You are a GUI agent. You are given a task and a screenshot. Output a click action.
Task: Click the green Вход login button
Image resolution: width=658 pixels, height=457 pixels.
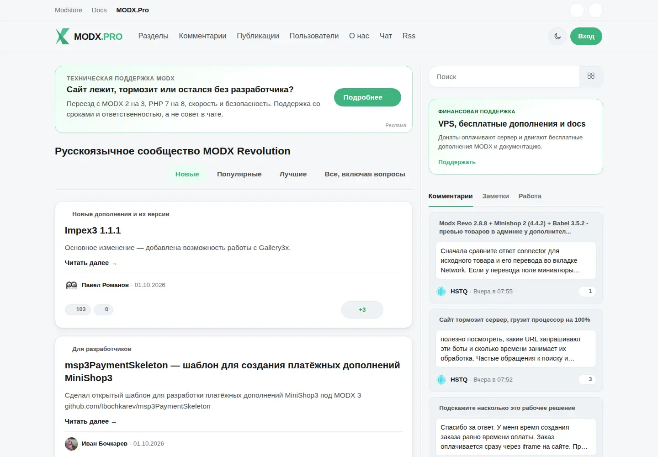pos(586,36)
